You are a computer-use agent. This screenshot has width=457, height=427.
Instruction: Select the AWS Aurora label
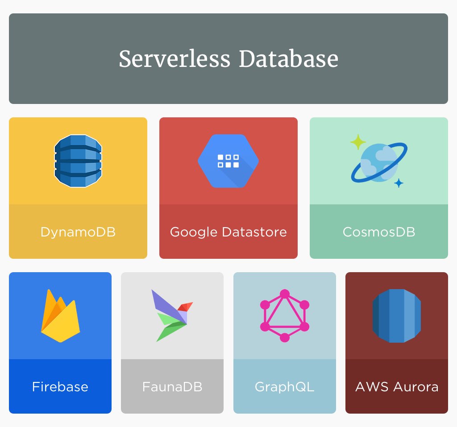[397, 387]
